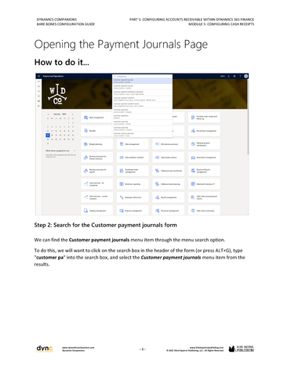The height and width of the screenshot is (376, 291).
Task: Click the navigation search box in header
Action: tap(142, 76)
